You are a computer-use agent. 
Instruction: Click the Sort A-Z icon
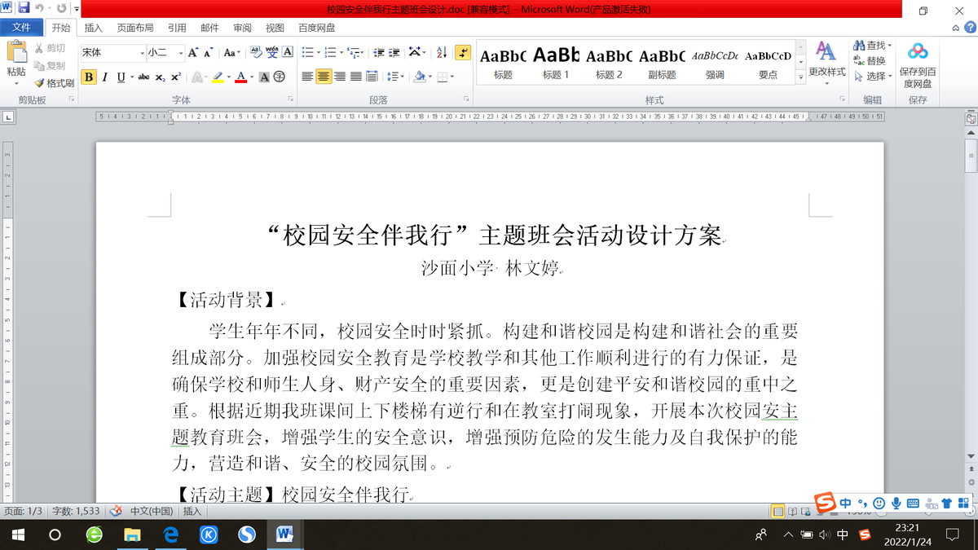pyautogui.click(x=442, y=52)
